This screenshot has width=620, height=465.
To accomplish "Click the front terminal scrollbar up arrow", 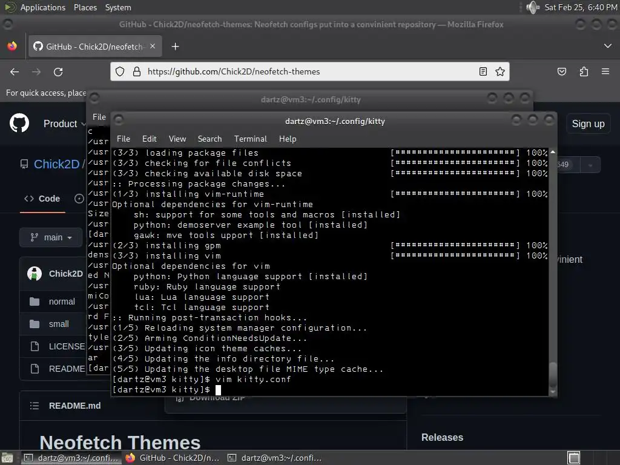I will point(553,152).
